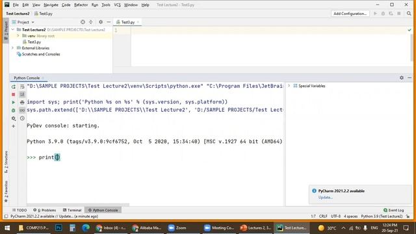Toggle the Structure side panel
The width and height of the screenshot is (416, 234).
tap(6, 162)
